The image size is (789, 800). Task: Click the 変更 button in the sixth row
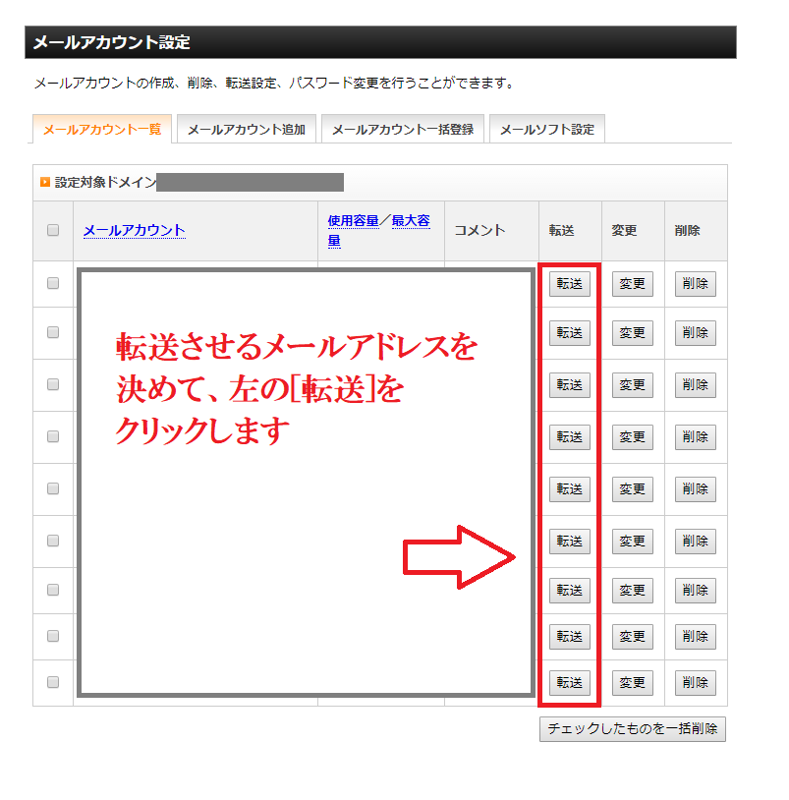pos(633,541)
